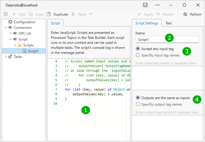Image resolution: width=205 pixels, height=142 pixels.
Task: Close the Dataristix window
Action: (x=198, y=5)
